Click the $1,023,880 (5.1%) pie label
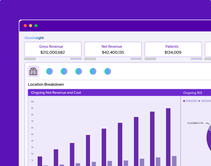Image resolution: width=211 pixels, height=166 pixels. tap(195, 123)
